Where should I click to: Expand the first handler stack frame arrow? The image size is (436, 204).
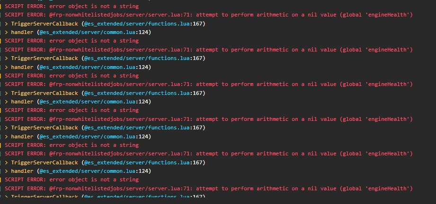pyautogui.click(x=7, y=32)
